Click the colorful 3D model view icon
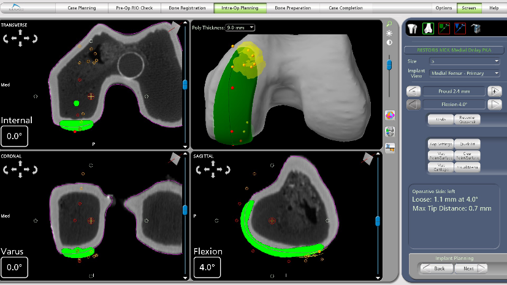 (389, 115)
